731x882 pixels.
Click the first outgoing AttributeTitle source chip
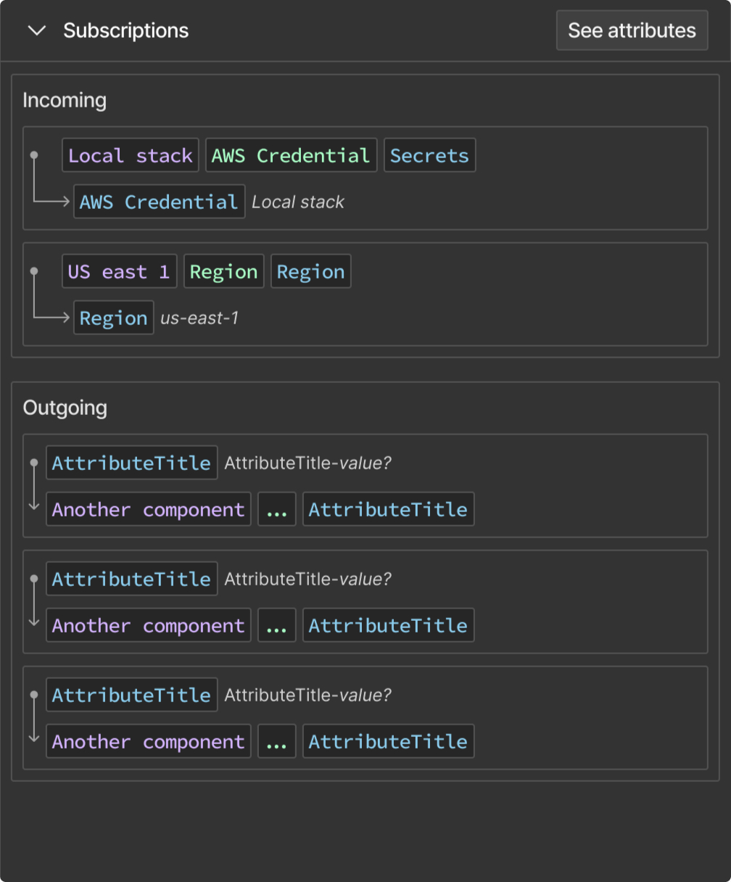click(x=131, y=463)
